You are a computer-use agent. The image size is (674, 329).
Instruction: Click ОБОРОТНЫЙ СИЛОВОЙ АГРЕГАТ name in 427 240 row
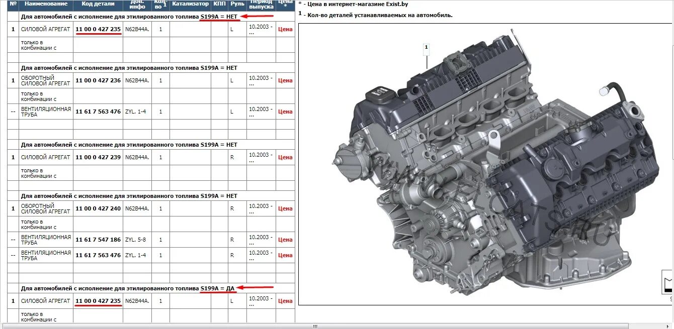tap(46, 208)
